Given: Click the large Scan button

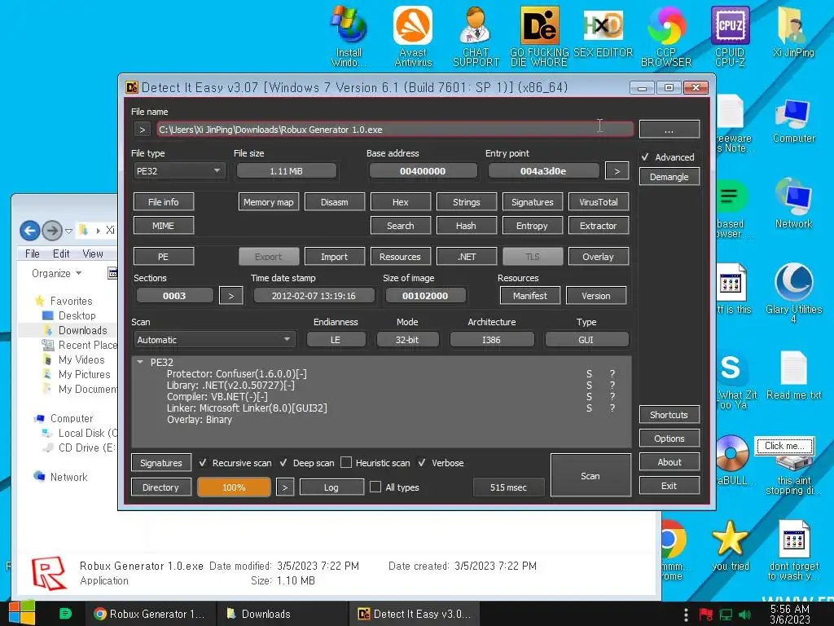Looking at the screenshot, I should click(590, 475).
